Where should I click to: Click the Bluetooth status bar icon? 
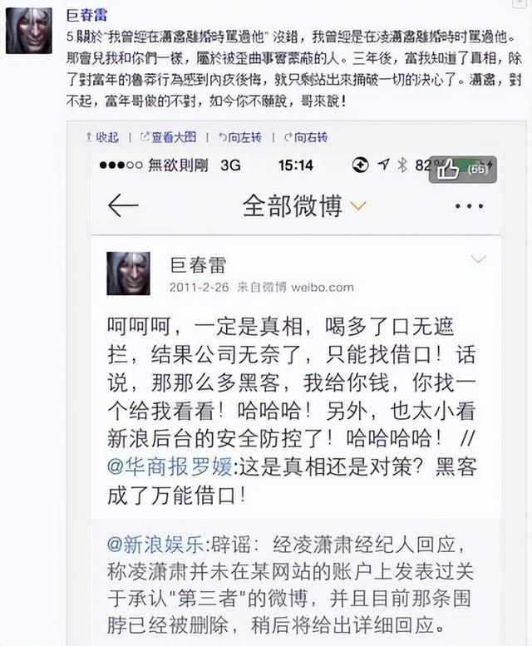click(x=401, y=165)
